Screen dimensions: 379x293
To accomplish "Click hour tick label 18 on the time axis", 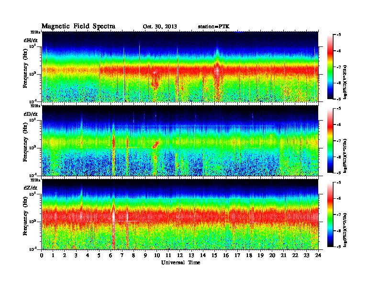I will pyautogui.click(x=249, y=255).
